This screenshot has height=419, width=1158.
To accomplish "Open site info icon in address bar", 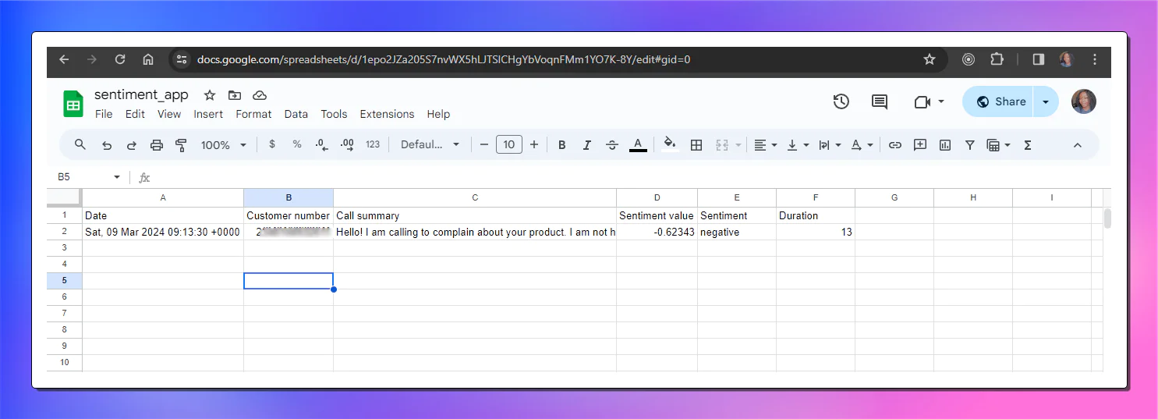I will (181, 59).
